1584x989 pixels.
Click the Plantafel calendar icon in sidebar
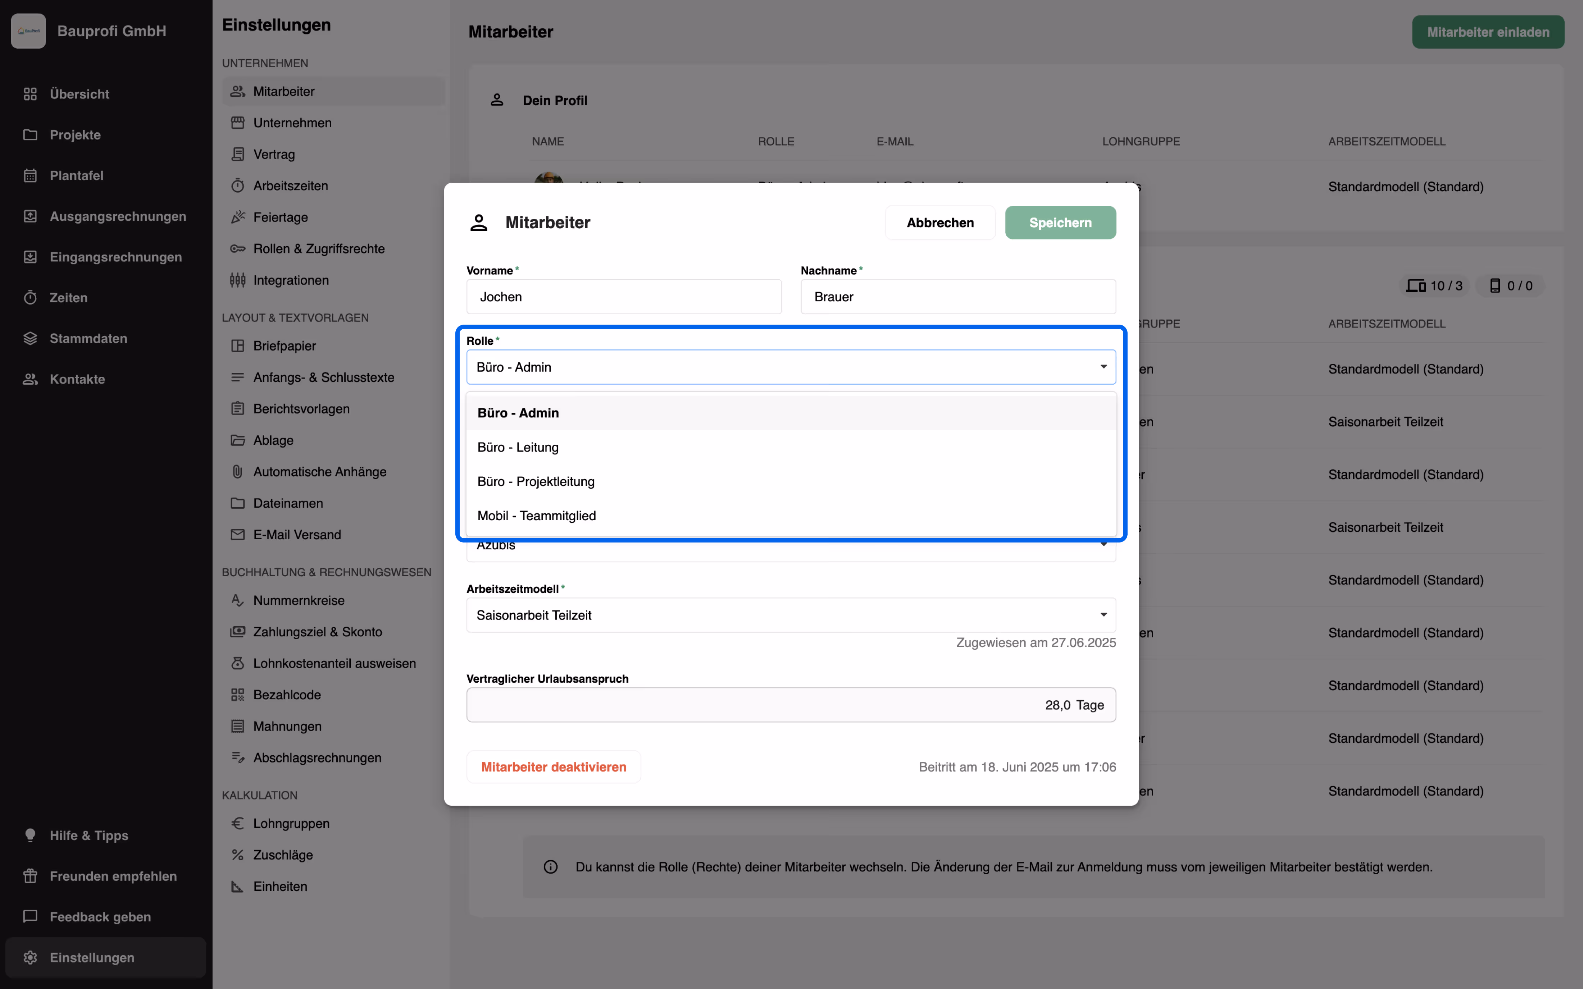pyautogui.click(x=30, y=175)
